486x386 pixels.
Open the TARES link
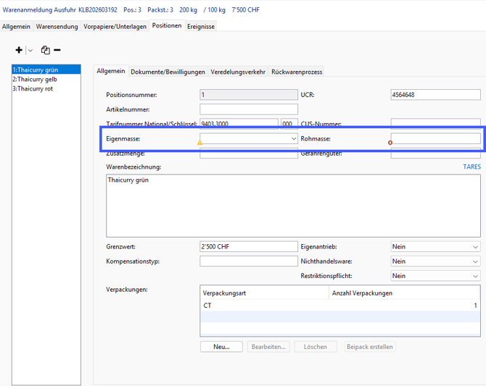click(x=471, y=167)
